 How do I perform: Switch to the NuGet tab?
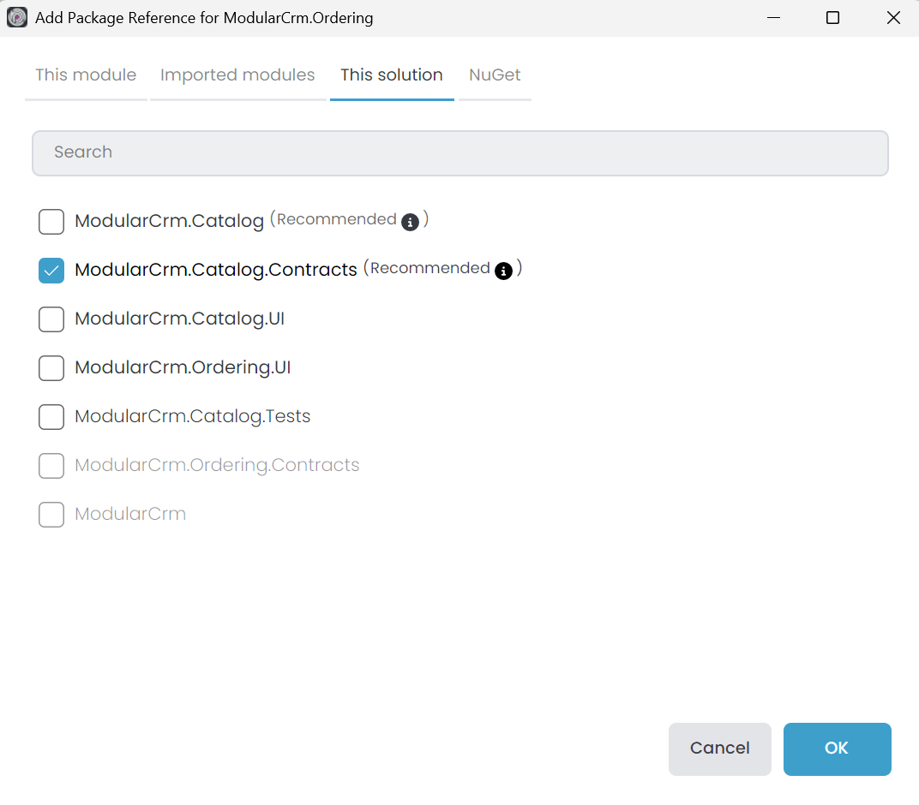coord(495,75)
